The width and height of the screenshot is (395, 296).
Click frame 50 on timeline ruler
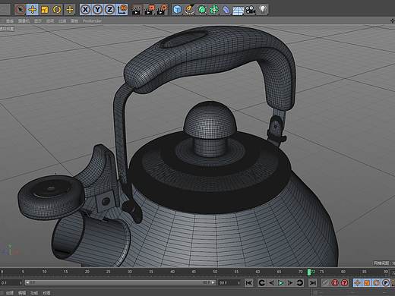pyautogui.click(x=215, y=272)
